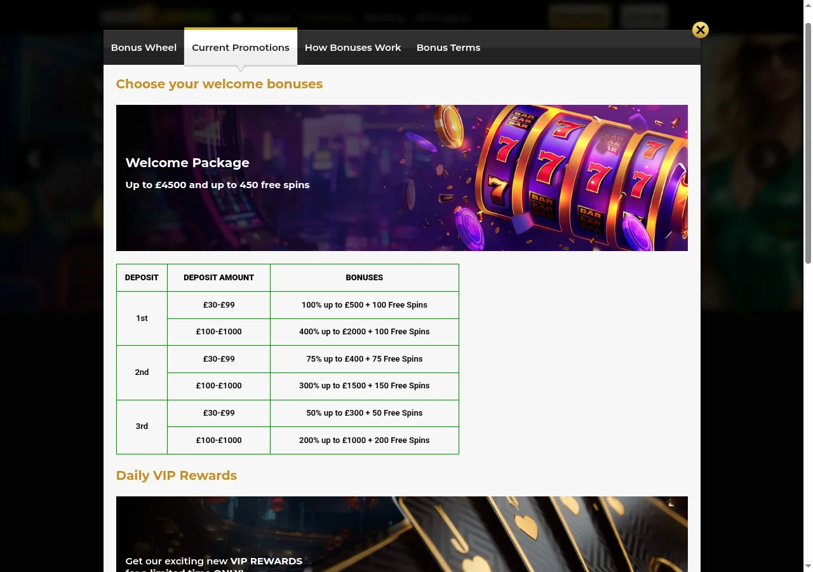Click the £30-£99 cell in 1st deposit row
The image size is (813, 572).
tap(218, 305)
